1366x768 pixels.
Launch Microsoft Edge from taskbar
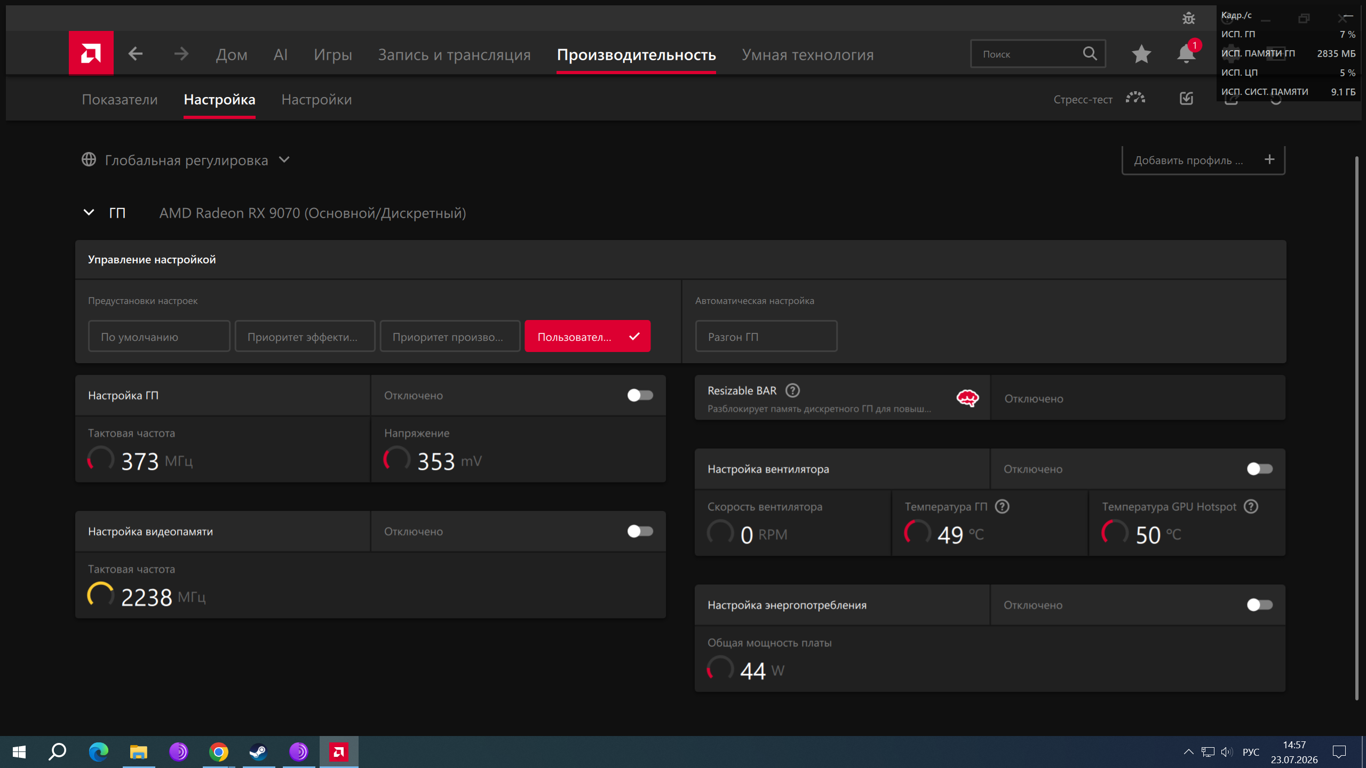pyautogui.click(x=98, y=752)
